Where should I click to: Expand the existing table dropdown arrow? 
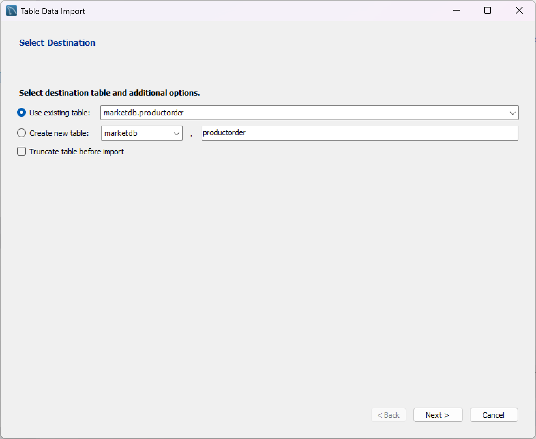click(x=512, y=113)
